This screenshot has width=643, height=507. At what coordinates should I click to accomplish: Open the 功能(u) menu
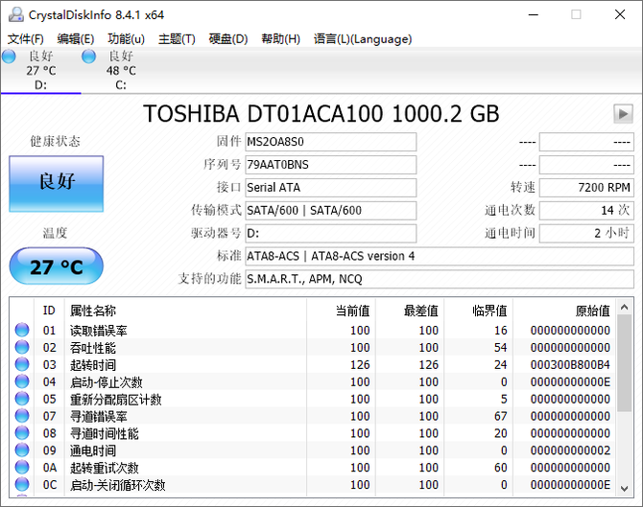tap(126, 39)
